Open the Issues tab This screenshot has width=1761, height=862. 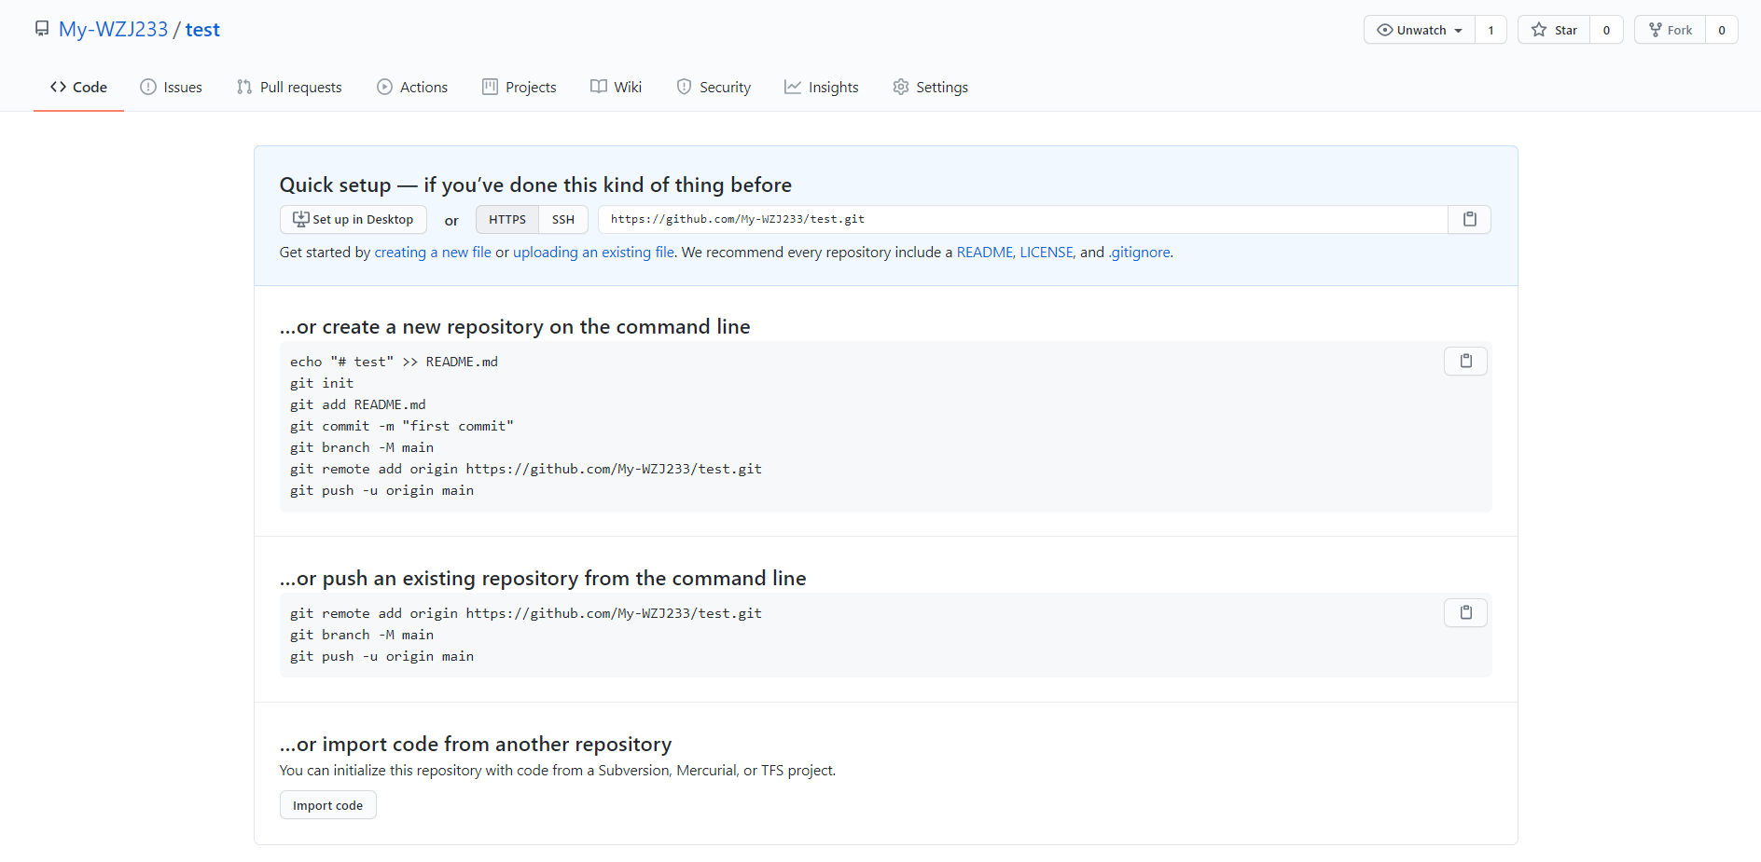(x=171, y=87)
